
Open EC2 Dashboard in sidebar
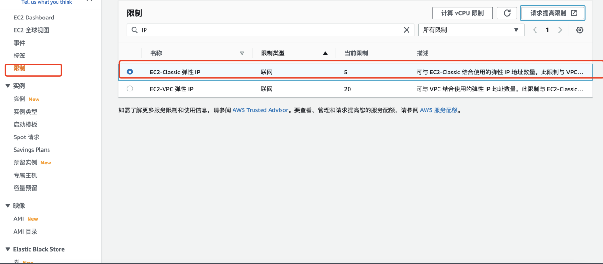(34, 18)
